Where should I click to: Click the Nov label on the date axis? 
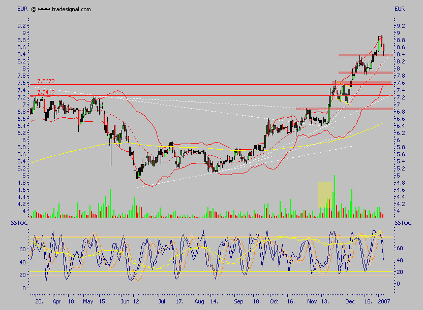[x=312, y=301]
